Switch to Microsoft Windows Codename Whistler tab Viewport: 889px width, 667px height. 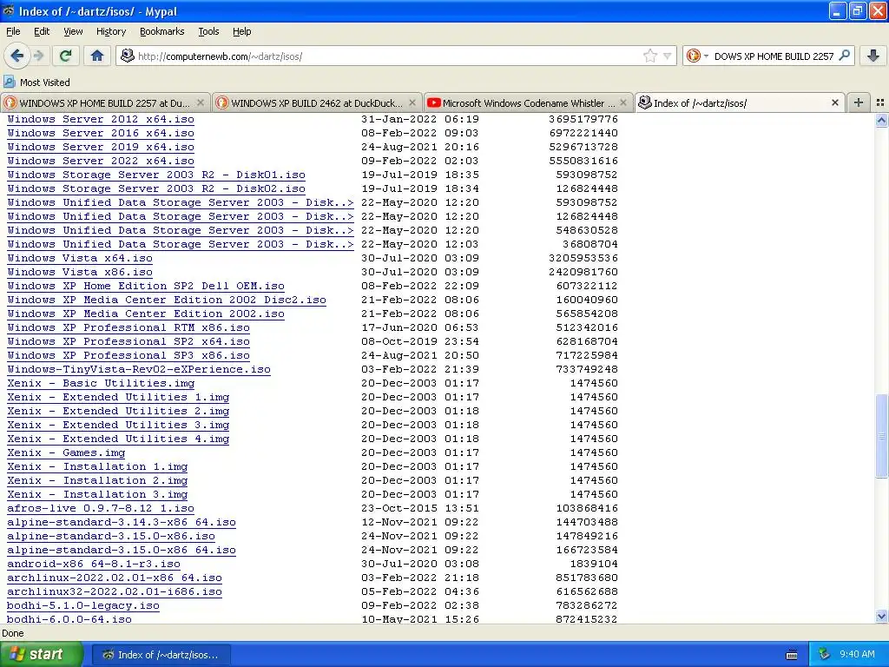coord(528,102)
